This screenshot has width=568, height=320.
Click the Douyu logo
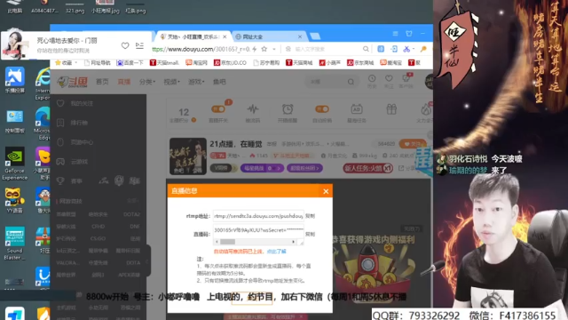[x=73, y=82]
